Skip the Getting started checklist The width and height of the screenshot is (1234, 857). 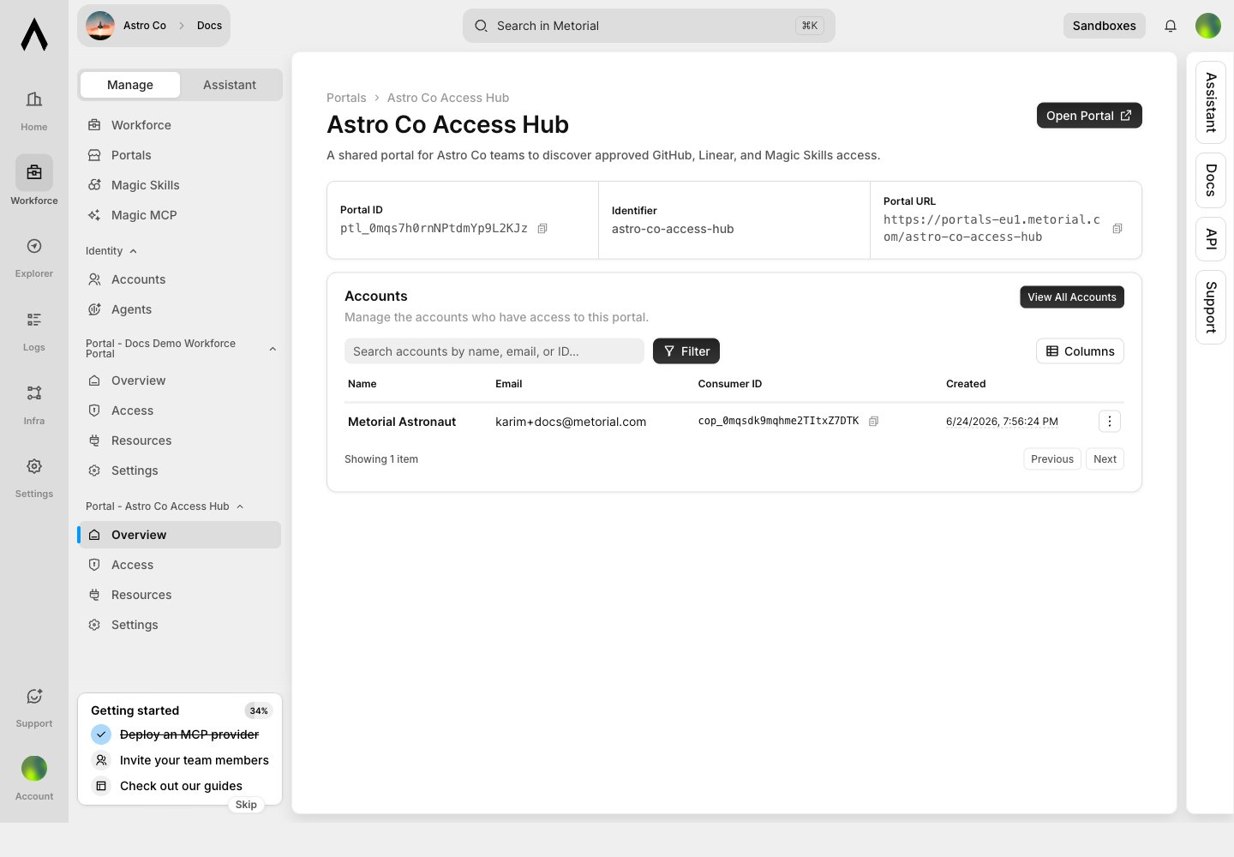246,805
